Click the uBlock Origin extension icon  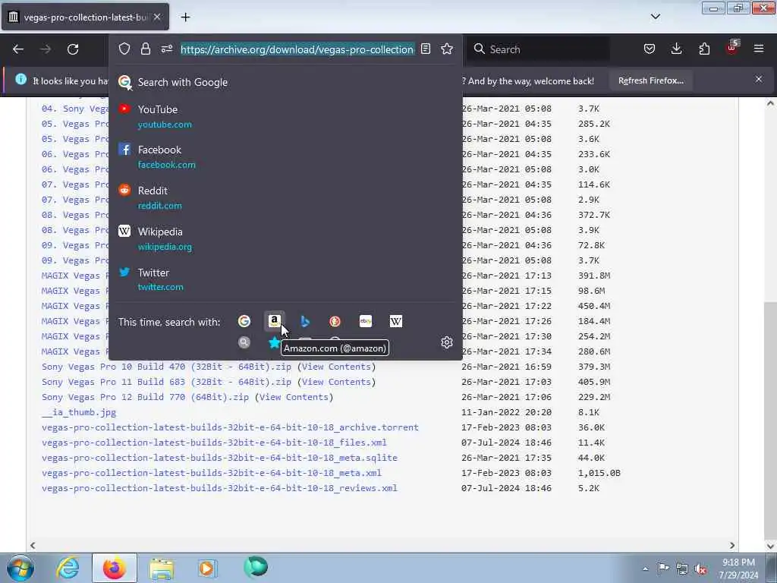pos(731,49)
